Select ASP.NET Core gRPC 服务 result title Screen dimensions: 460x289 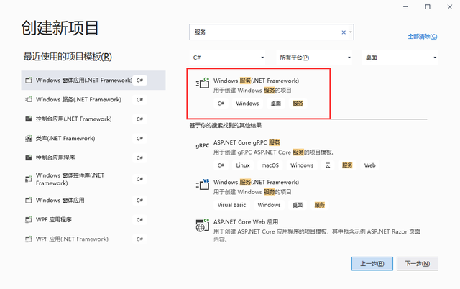[x=247, y=142]
